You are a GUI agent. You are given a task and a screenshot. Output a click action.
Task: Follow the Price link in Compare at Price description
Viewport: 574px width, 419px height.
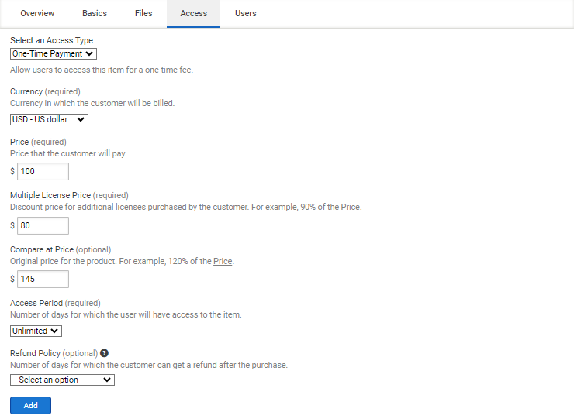click(x=223, y=262)
